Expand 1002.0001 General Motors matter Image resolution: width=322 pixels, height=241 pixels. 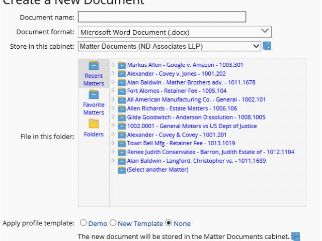[x=113, y=125]
